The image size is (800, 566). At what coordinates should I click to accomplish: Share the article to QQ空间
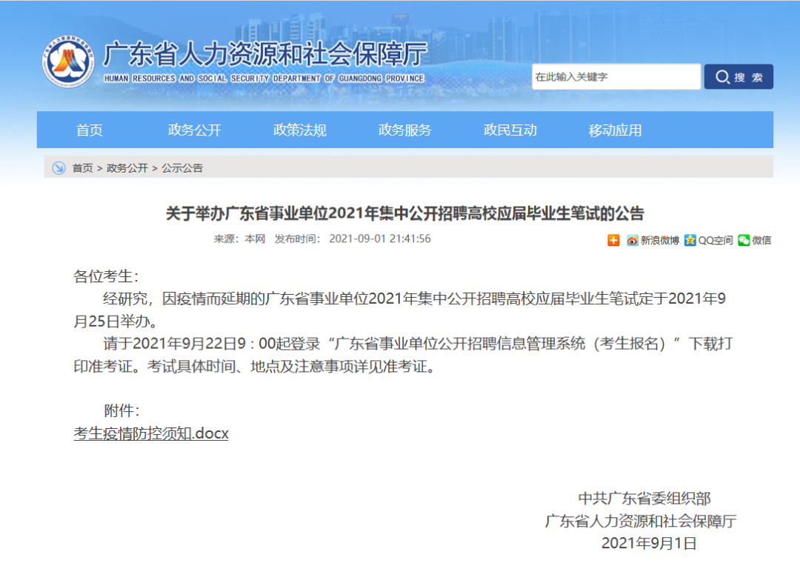[x=709, y=240]
